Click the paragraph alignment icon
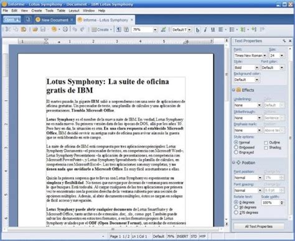The width and height of the screenshot is (295, 241). coord(220,30)
